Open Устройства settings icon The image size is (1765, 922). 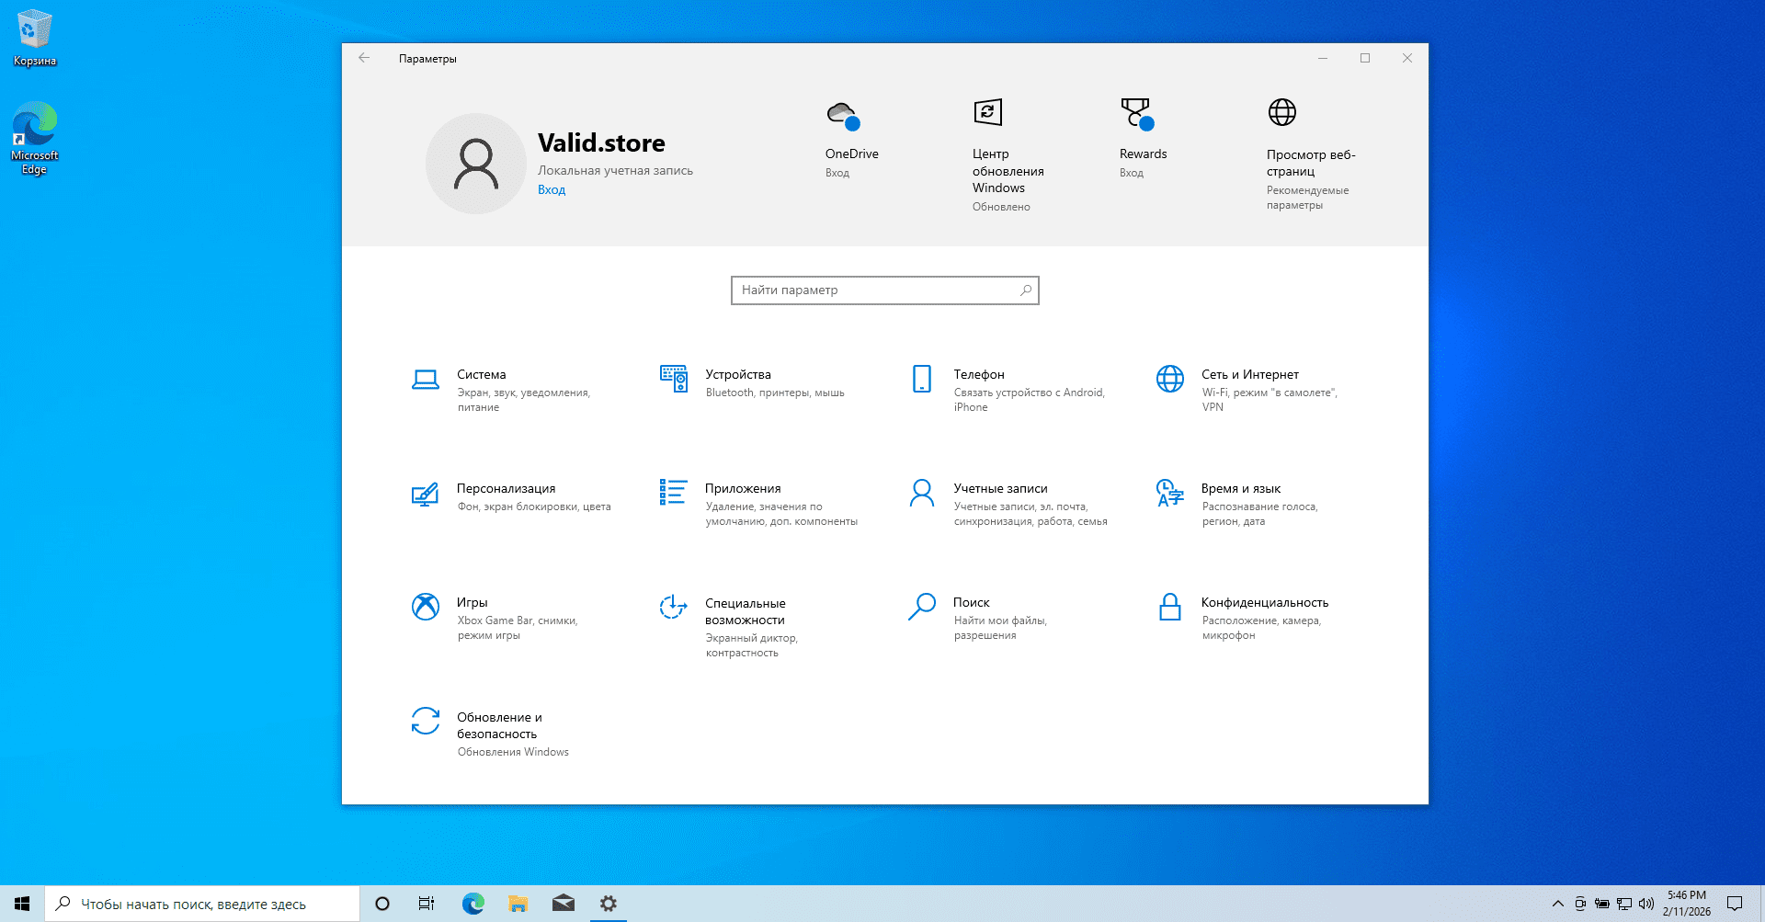coord(673,379)
